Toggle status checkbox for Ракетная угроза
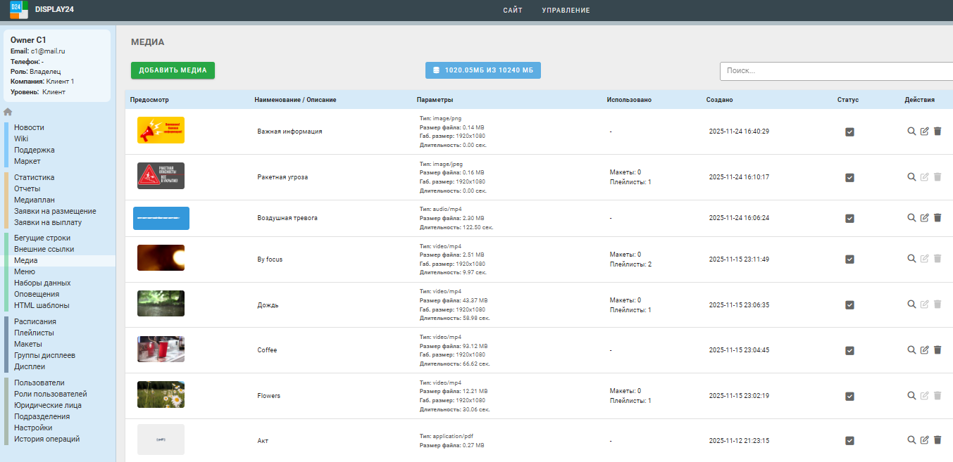 tap(849, 178)
